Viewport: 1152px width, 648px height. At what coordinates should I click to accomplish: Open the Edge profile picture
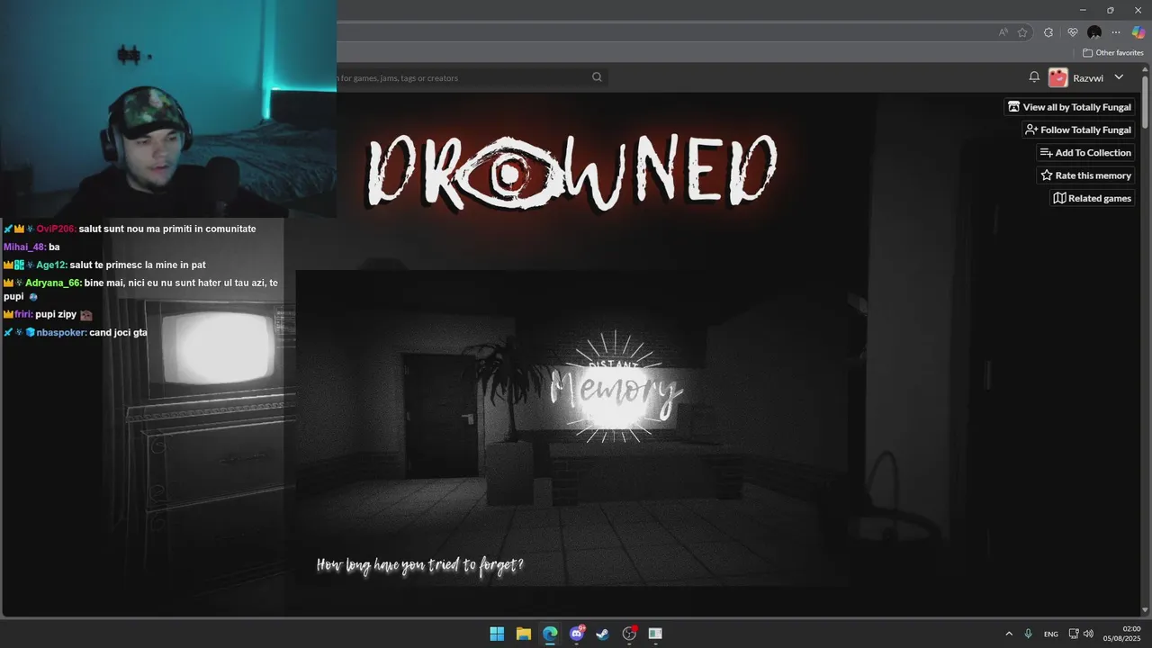click(x=1094, y=32)
